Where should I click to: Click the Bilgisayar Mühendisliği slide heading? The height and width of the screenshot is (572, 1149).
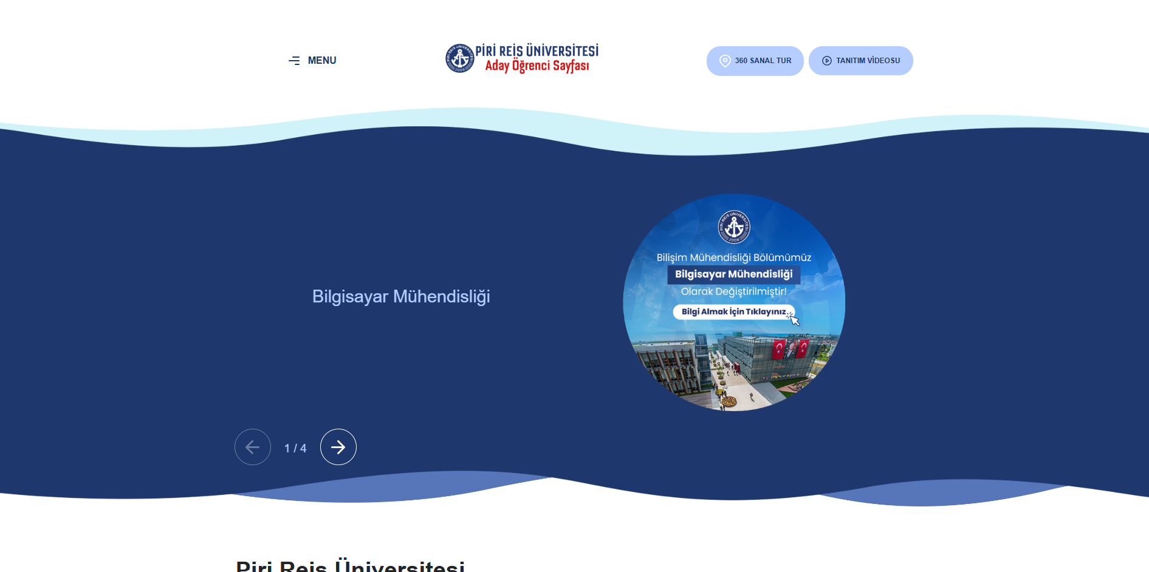[x=401, y=296]
